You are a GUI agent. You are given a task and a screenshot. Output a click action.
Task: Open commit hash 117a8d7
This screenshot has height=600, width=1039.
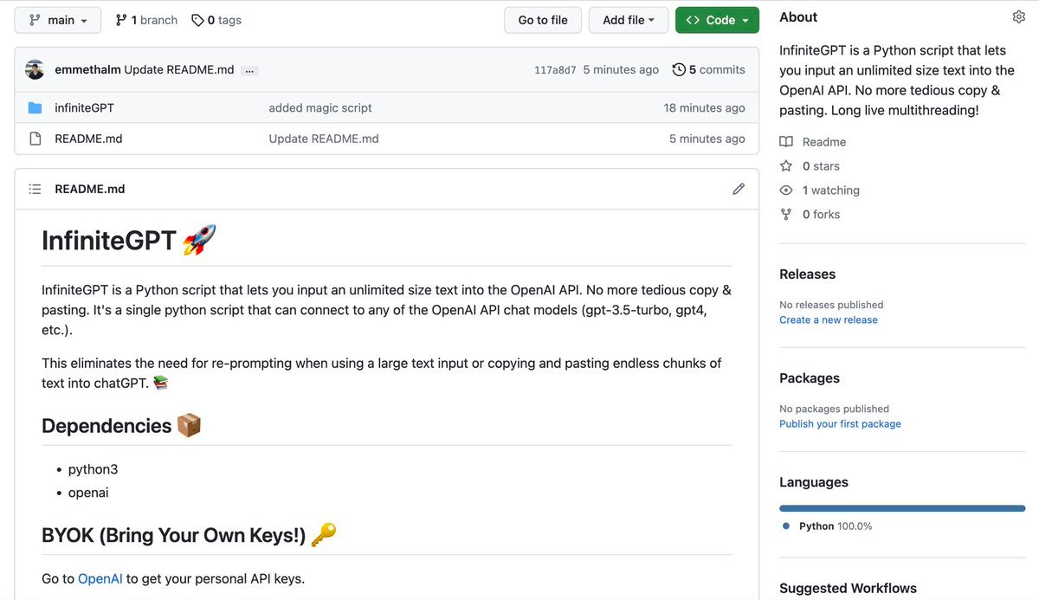[x=555, y=70]
